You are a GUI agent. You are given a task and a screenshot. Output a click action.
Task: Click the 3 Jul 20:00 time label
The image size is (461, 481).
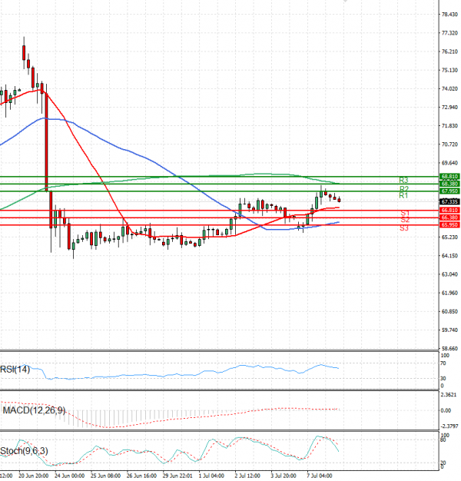pos(284,476)
